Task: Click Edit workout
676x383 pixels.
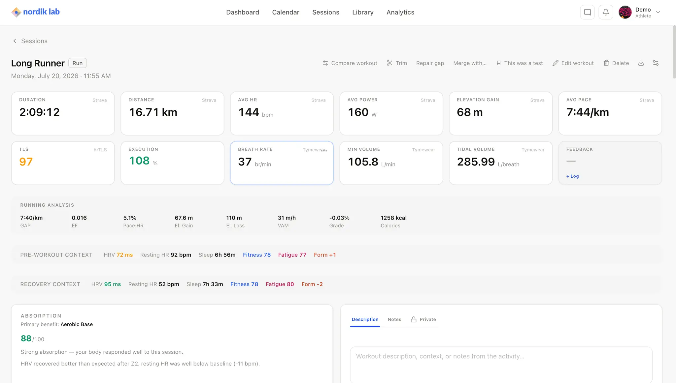Action: (573, 63)
